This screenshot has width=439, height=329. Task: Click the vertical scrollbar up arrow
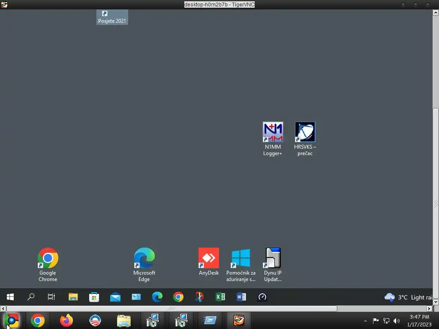pos(436,12)
